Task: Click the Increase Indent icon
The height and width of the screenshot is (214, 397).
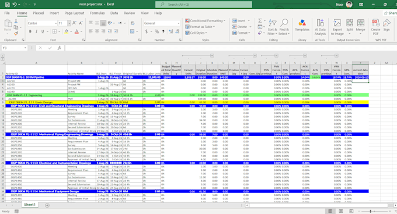Action: point(116,31)
